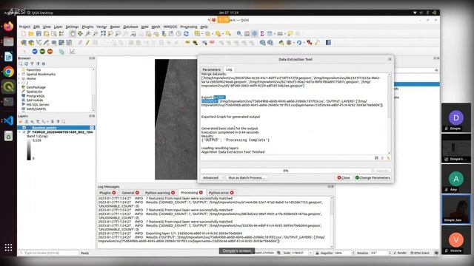
Task: Click the New GeoPackage Layer icon
Action: (x=31, y=43)
